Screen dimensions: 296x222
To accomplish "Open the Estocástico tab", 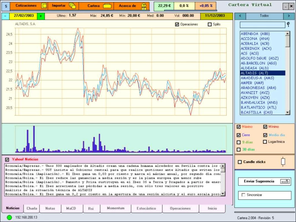I will pos(146,208).
